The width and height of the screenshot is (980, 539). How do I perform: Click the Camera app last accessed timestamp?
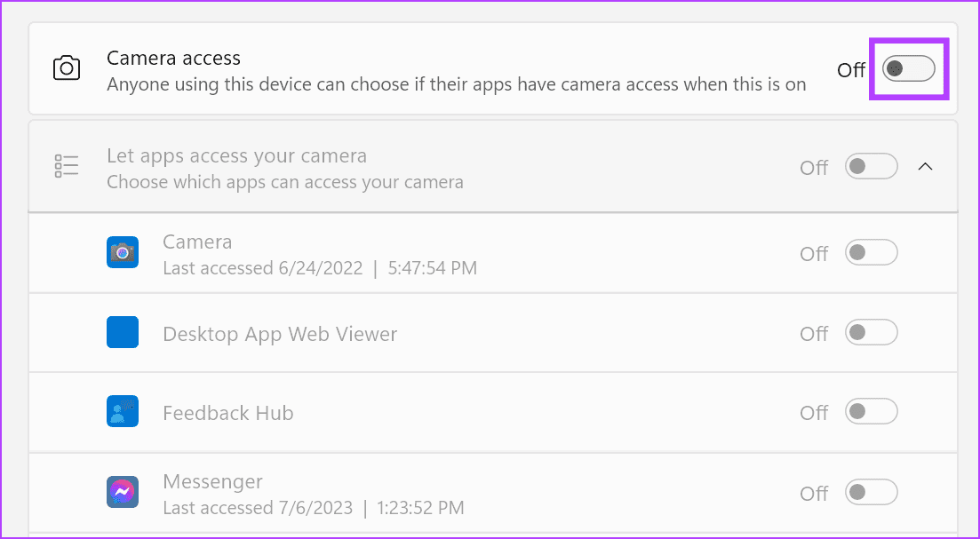(320, 267)
